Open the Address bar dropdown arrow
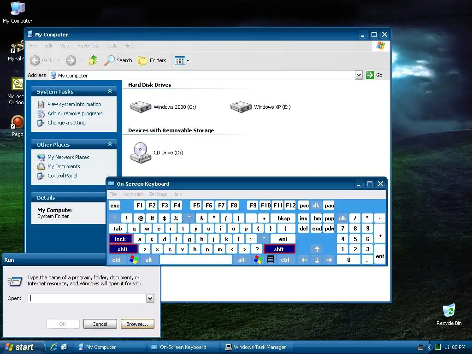Image resolution: width=472 pixels, height=354 pixels. pyautogui.click(x=359, y=75)
